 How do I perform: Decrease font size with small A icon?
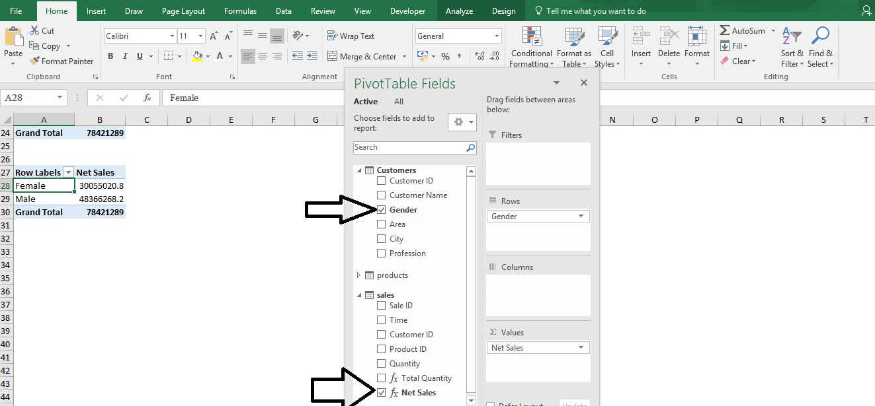click(x=228, y=36)
